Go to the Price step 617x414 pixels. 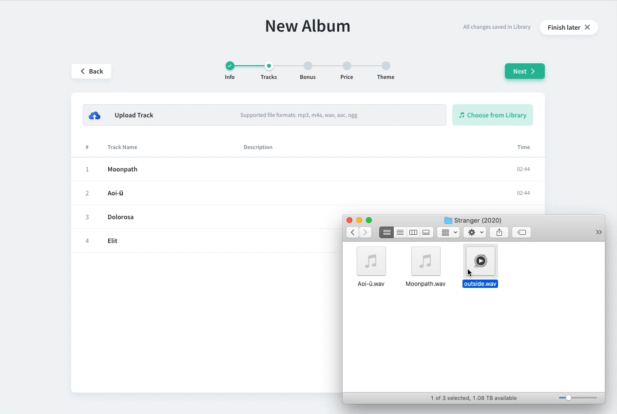(347, 66)
